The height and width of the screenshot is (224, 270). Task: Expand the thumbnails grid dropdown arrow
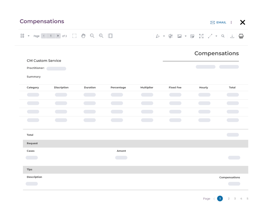coord(29,36)
